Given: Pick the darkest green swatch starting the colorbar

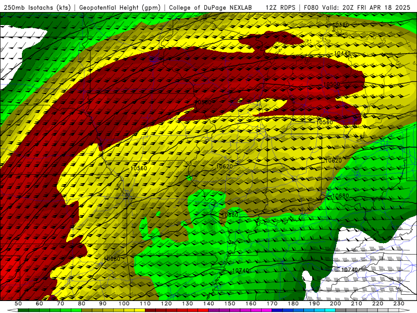Looking at the screenshot, I should coord(23,310).
